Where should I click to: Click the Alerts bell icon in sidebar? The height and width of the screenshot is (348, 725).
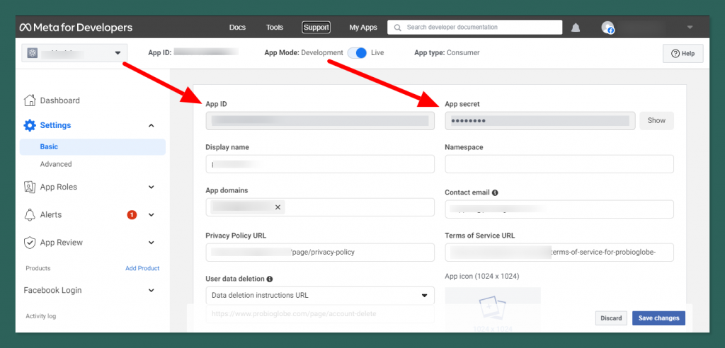30,214
